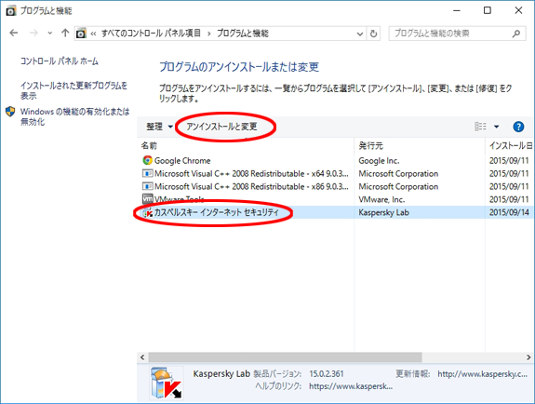Refresh the Programs and Features list
The width and height of the screenshot is (535, 404).
(374, 34)
